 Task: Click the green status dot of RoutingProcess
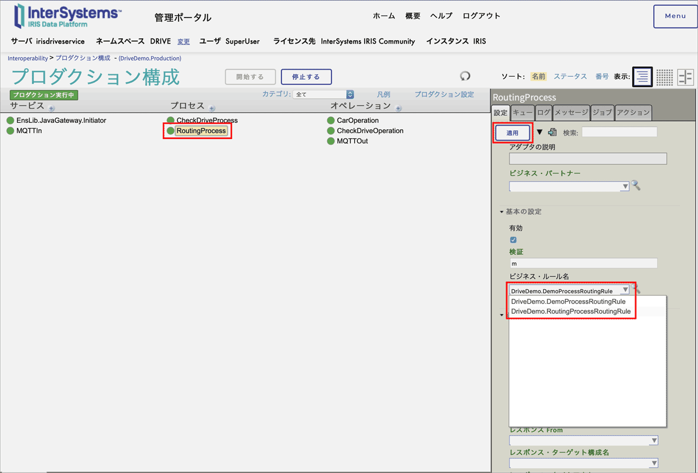tap(171, 131)
